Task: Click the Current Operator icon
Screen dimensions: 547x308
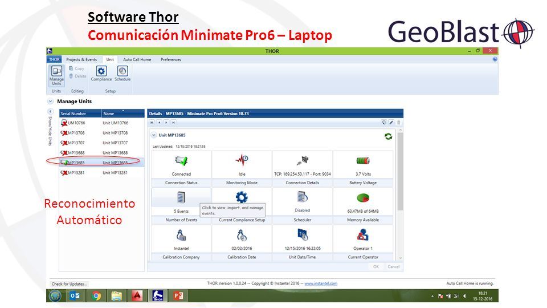Action: pos(363,234)
